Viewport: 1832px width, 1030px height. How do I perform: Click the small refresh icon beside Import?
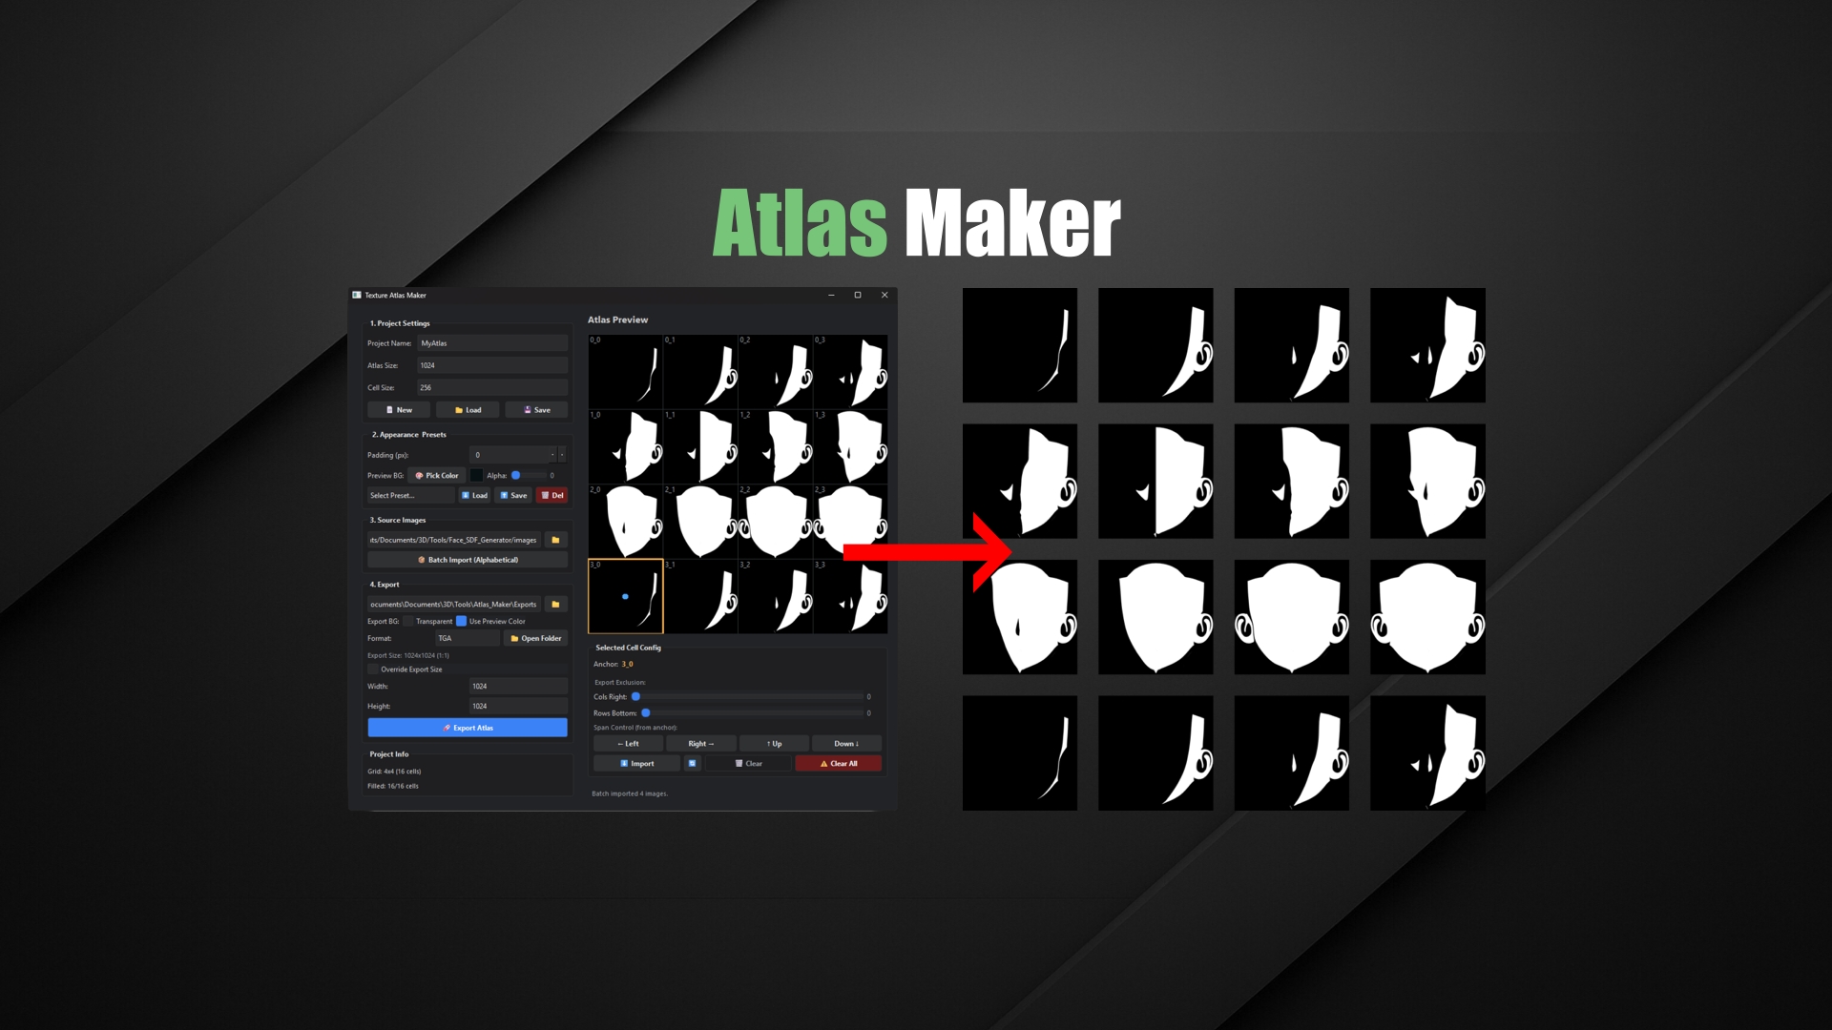tap(692, 764)
